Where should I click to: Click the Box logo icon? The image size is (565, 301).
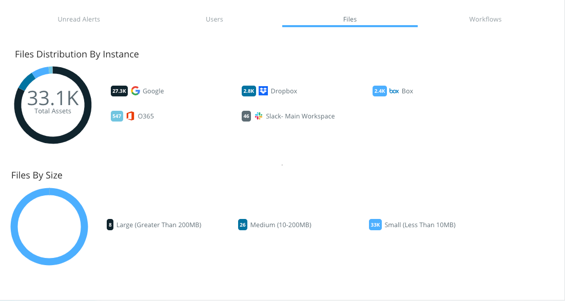(394, 91)
